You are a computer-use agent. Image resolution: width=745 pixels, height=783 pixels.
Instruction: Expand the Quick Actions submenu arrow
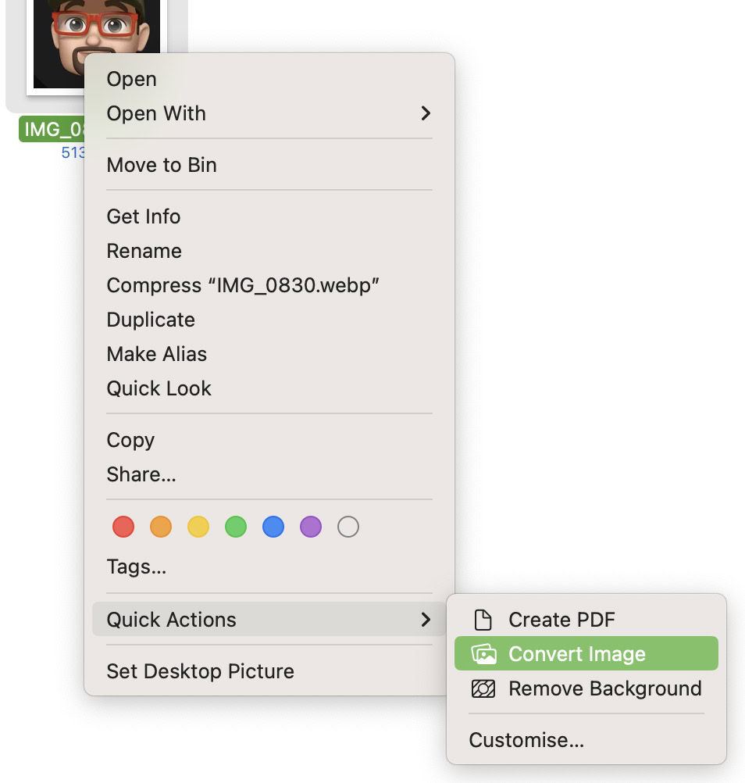pyautogui.click(x=426, y=620)
